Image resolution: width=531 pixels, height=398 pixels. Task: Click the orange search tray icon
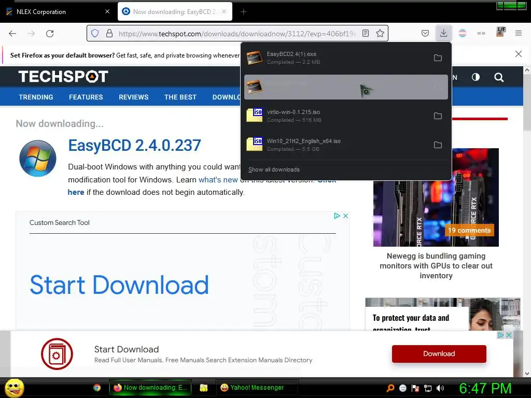(x=390, y=388)
